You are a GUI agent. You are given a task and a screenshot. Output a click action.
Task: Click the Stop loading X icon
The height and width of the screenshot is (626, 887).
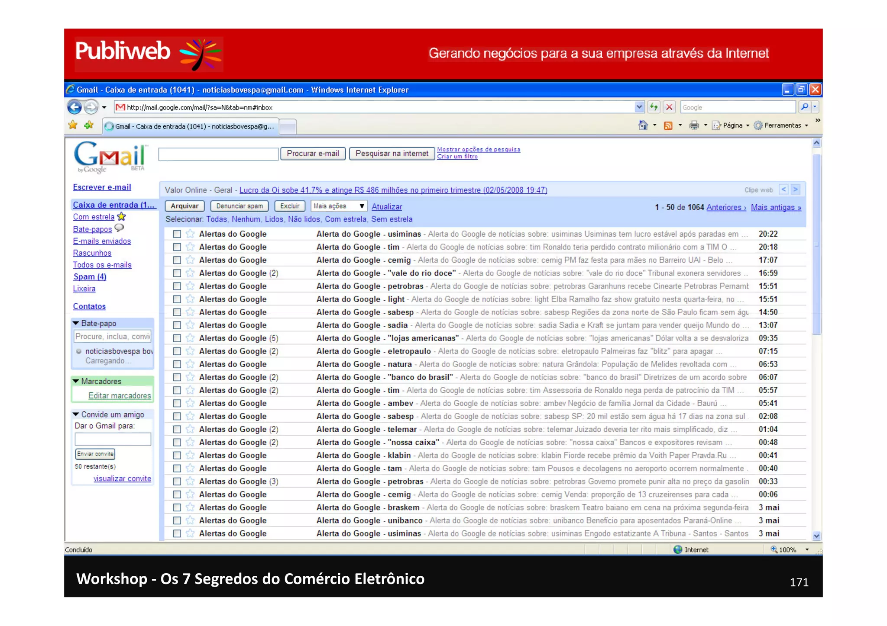[669, 107]
